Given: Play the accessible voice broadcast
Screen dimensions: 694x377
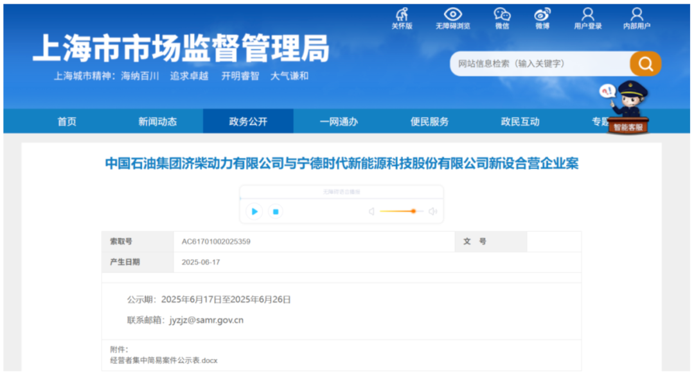Looking at the screenshot, I should [x=254, y=212].
